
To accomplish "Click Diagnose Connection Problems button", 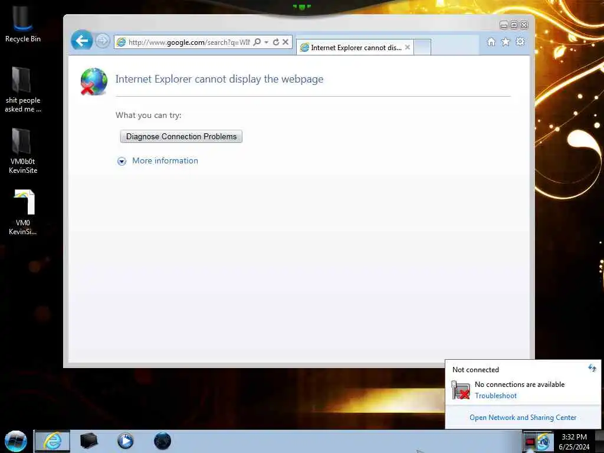I will (x=181, y=136).
